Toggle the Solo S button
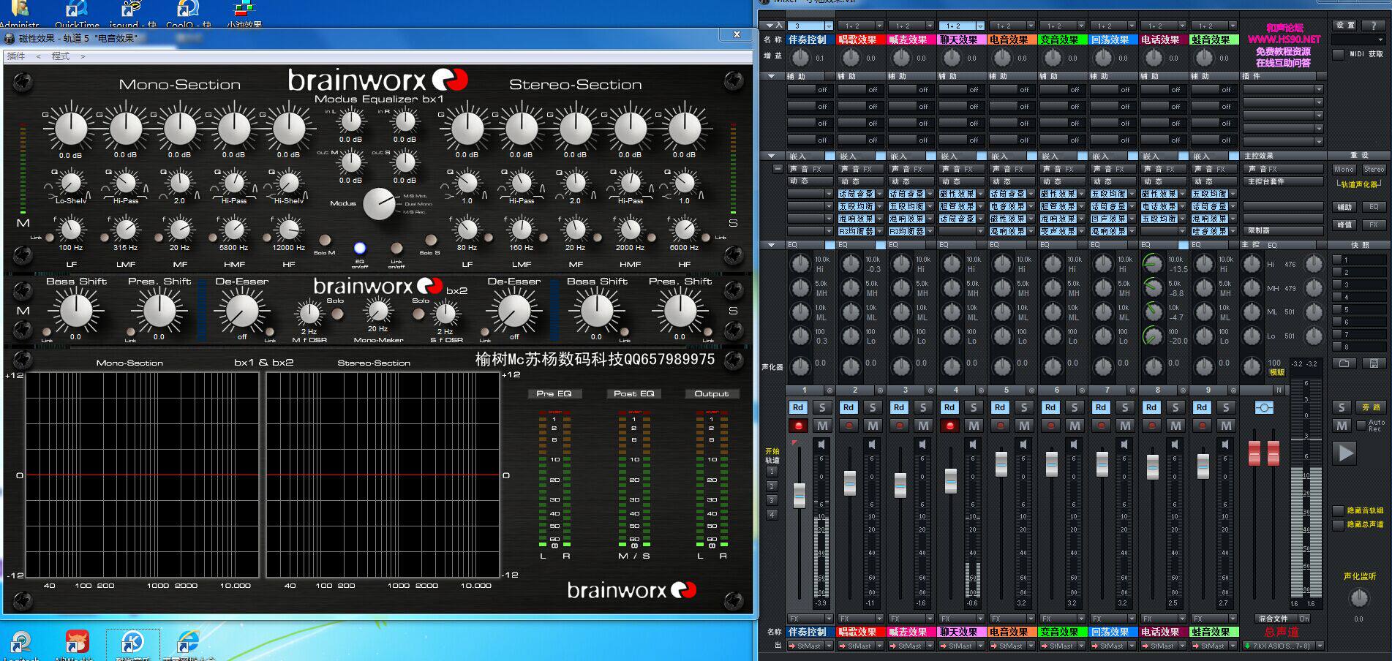This screenshot has width=1392, height=661. pyautogui.click(x=431, y=240)
